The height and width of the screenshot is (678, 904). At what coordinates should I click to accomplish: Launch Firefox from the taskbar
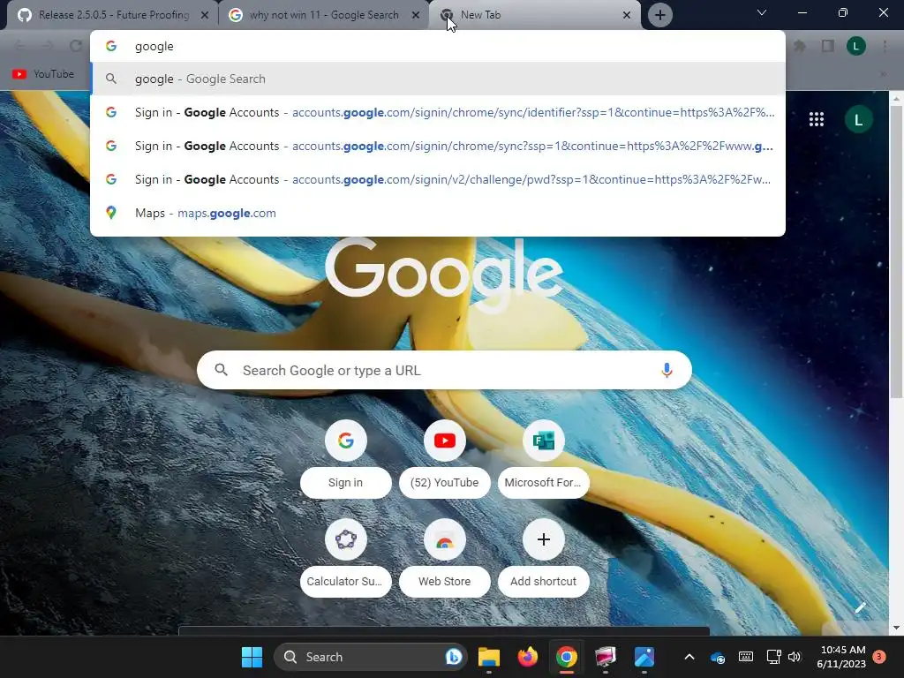(x=528, y=657)
